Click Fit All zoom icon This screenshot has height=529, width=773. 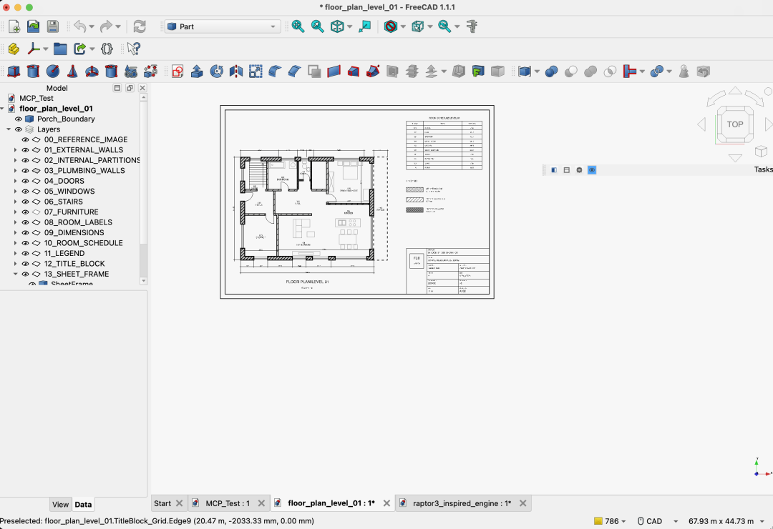coord(298,26)
